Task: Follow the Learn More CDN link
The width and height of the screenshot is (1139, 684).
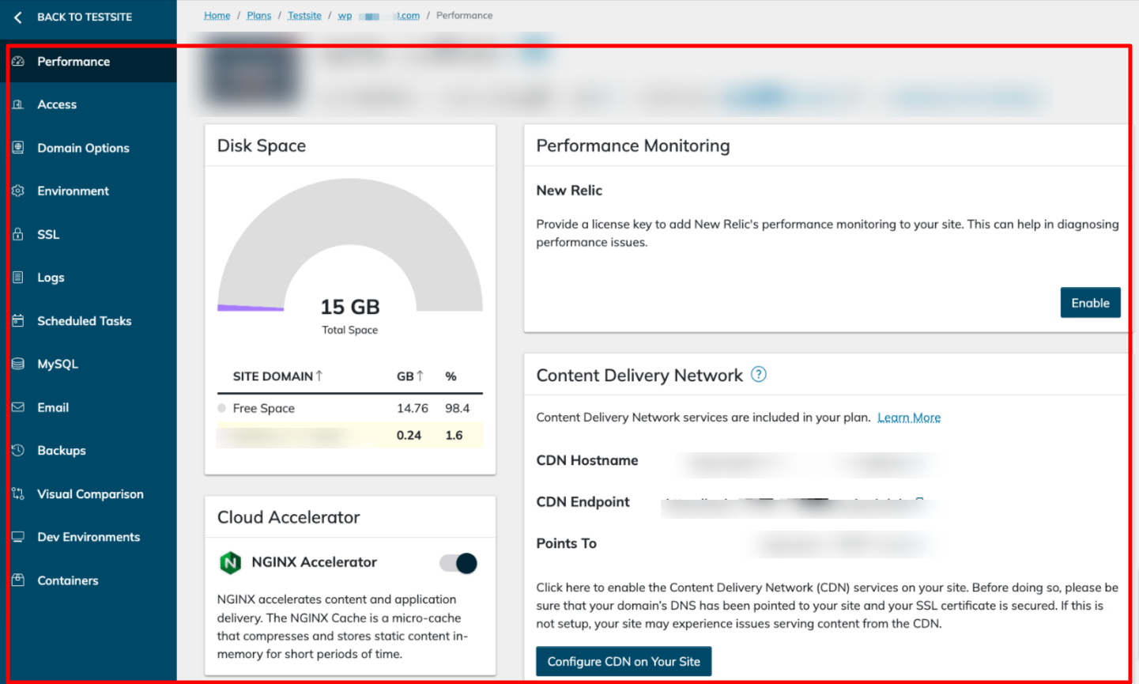Action: point(908,418)
